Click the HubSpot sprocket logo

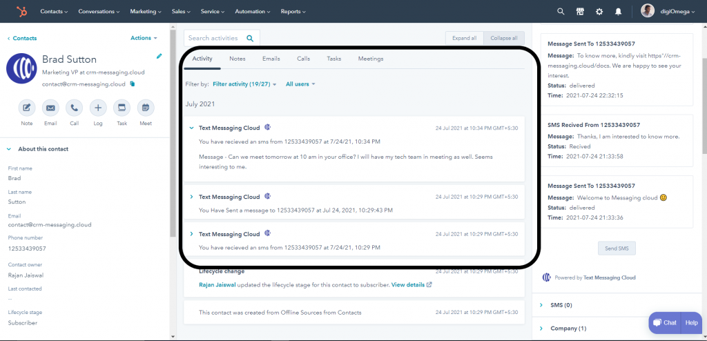click(x=21, y=12)
